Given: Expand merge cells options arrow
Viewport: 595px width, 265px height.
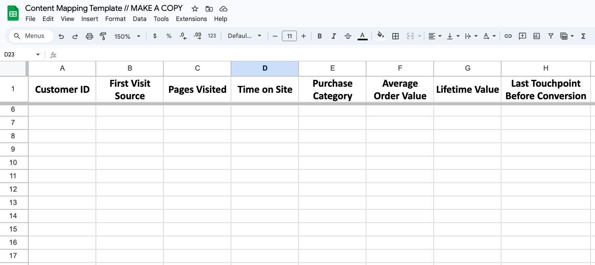Looking at the screenshot, I should click(x=420, y=36).
